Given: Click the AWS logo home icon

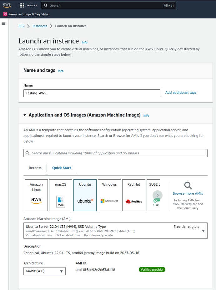Looking at the screenshot, I should 7,5.
